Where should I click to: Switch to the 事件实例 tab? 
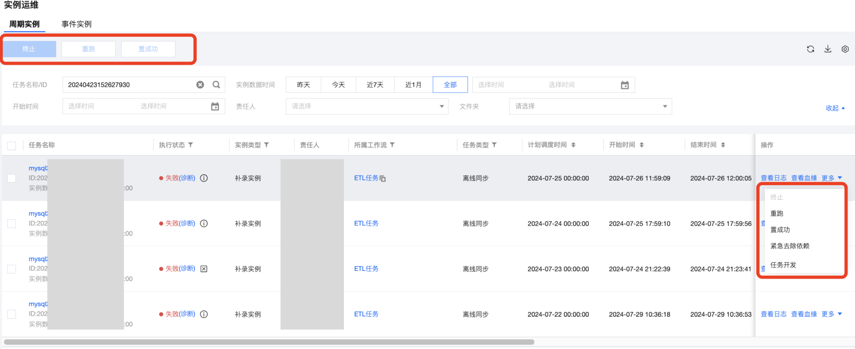(x=77, y=24)
